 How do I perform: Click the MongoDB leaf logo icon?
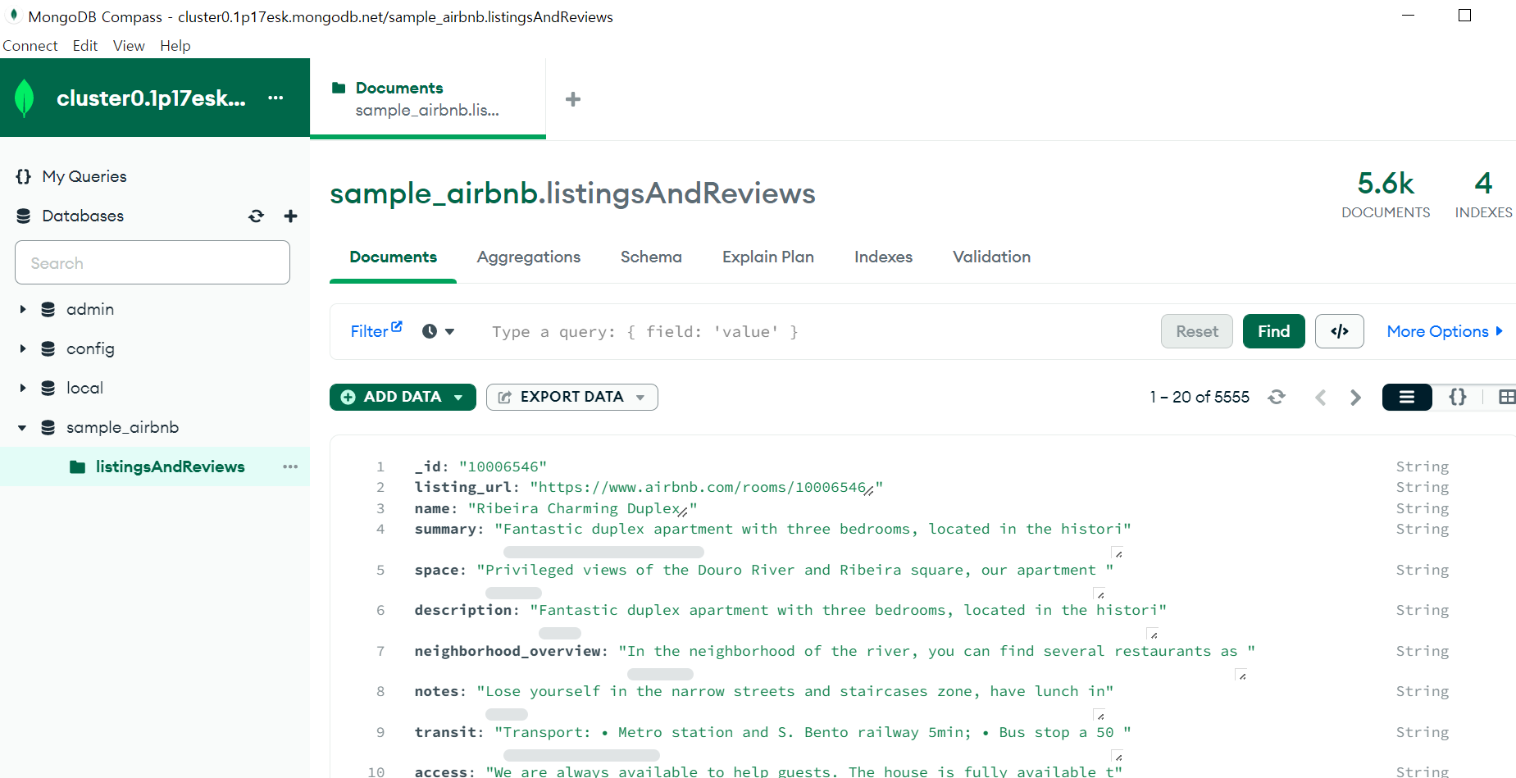(25, 98)
